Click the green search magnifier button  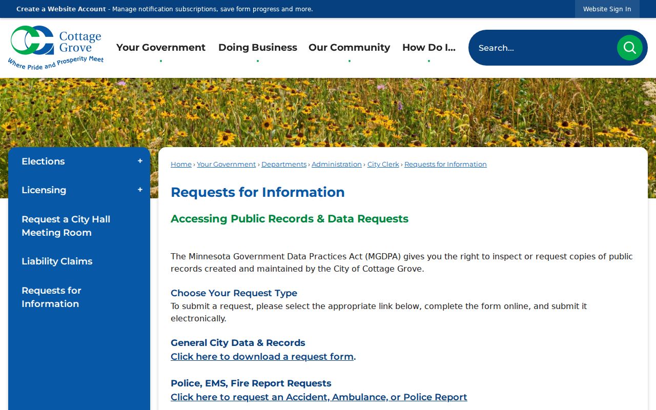click(x=629, y=48)
